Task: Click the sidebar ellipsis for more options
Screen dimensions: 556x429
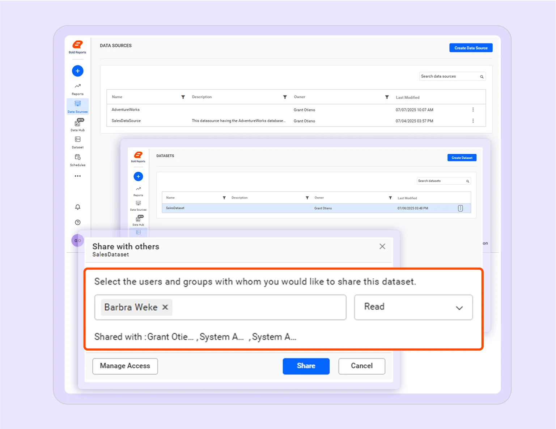Action: (77, 176)
